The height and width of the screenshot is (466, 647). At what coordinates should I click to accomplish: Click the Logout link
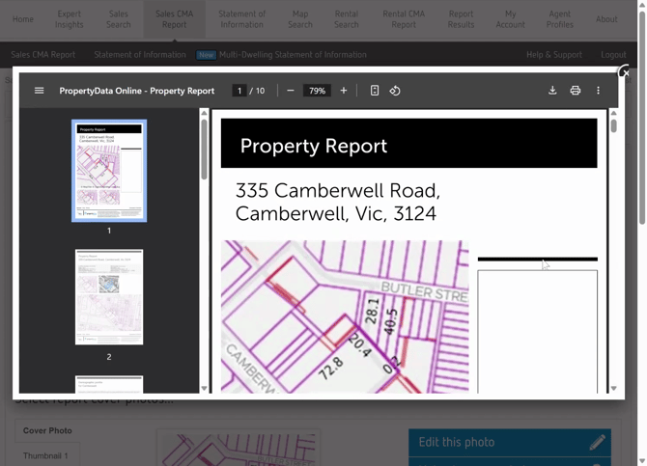(612, 55)
